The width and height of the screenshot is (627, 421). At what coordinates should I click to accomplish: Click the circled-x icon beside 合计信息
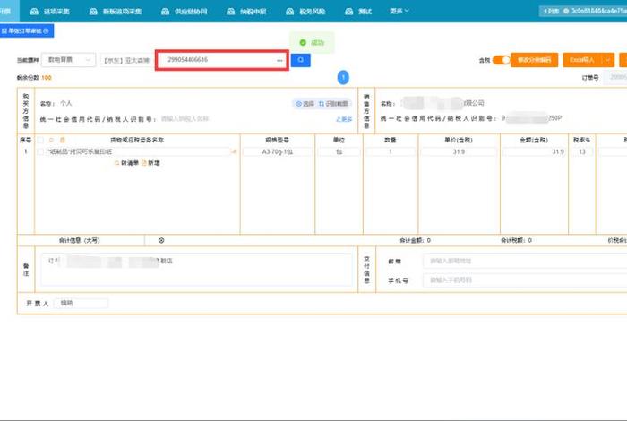pos(161,240)
